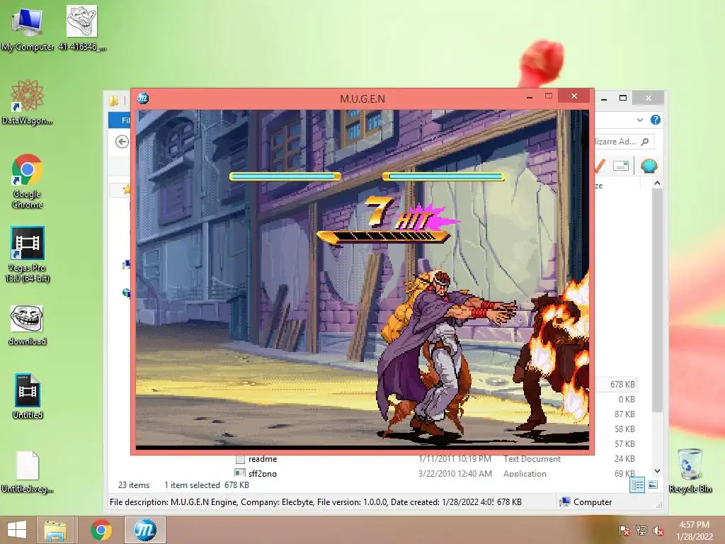
Task: Click the 87 KB size cell
Action: 624,414
